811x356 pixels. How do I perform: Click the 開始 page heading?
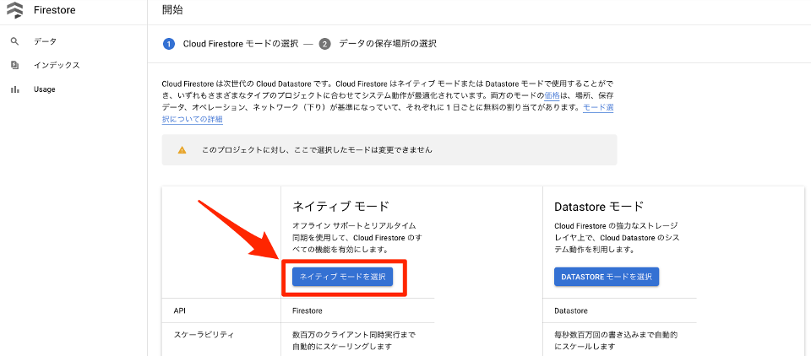[172, 10]
